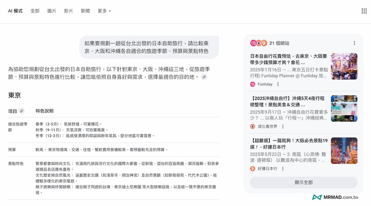The height and width of the screenshot is (206, 371).
Task: Click the 春季（3-5月） line
Action: [x=69, y=124]
